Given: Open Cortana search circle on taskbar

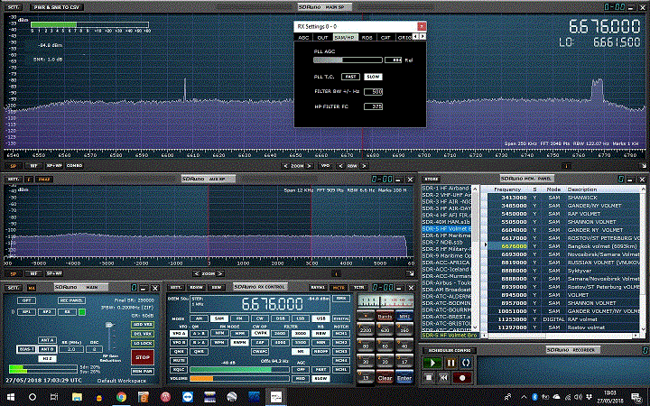Looking at the screenshot, I should pos(32,397).
